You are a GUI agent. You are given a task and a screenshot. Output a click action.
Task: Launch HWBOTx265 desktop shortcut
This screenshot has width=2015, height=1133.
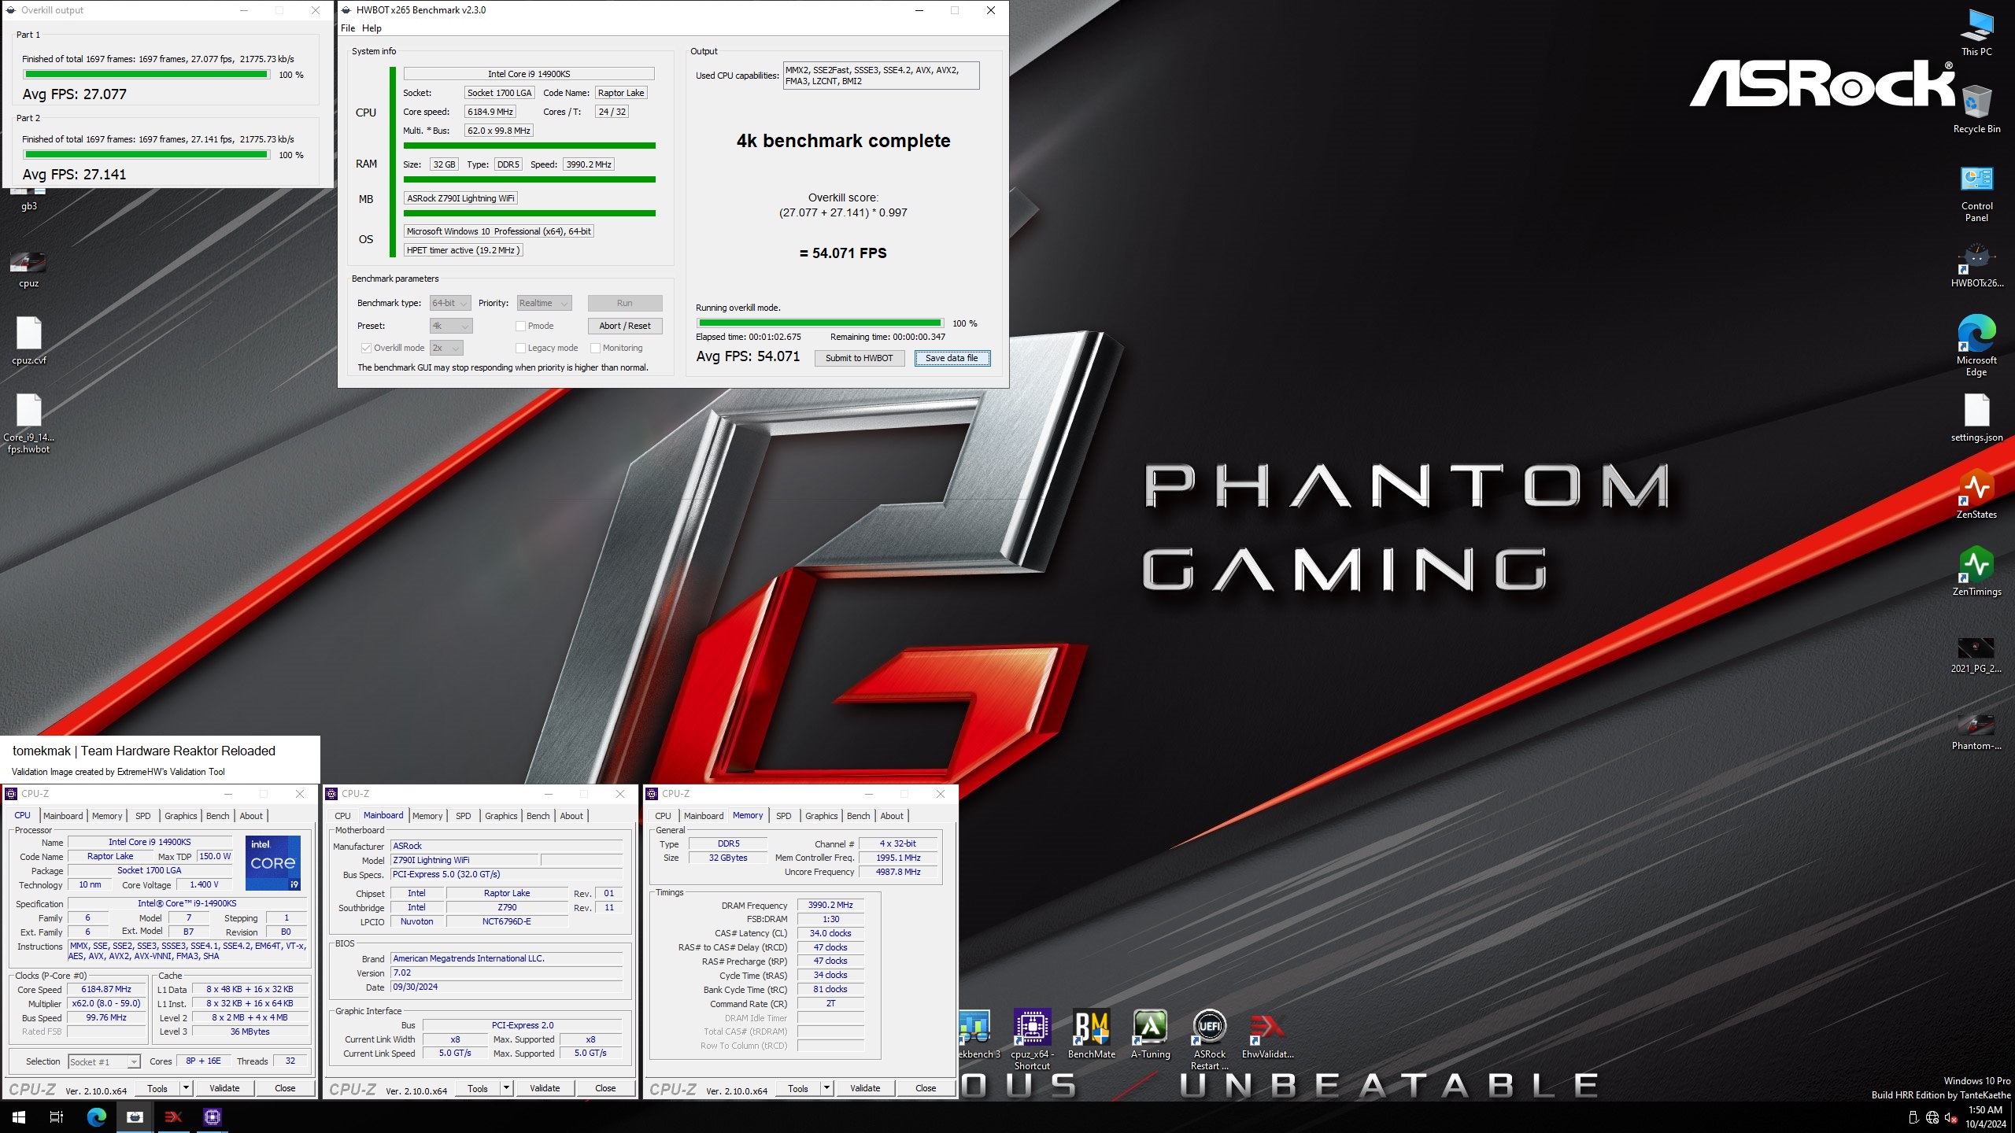pos(1976,266)
